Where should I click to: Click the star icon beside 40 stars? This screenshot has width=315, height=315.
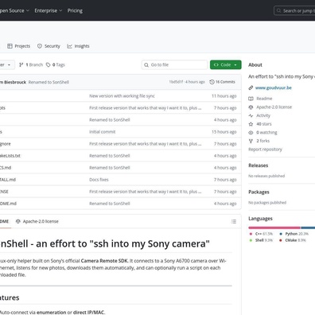coord(251,124)
